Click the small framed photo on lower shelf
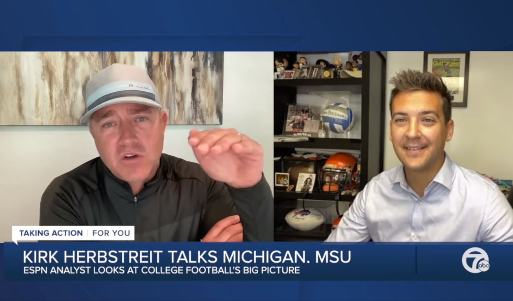Screen dimensions: 513x301 (x=282, y=179)
